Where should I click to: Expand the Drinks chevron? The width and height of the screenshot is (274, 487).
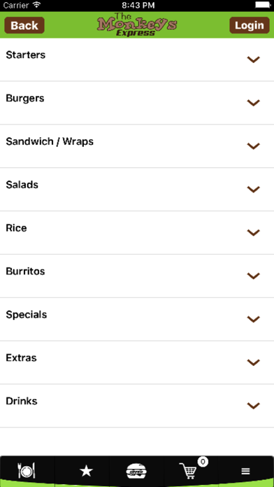click(253, 406)
